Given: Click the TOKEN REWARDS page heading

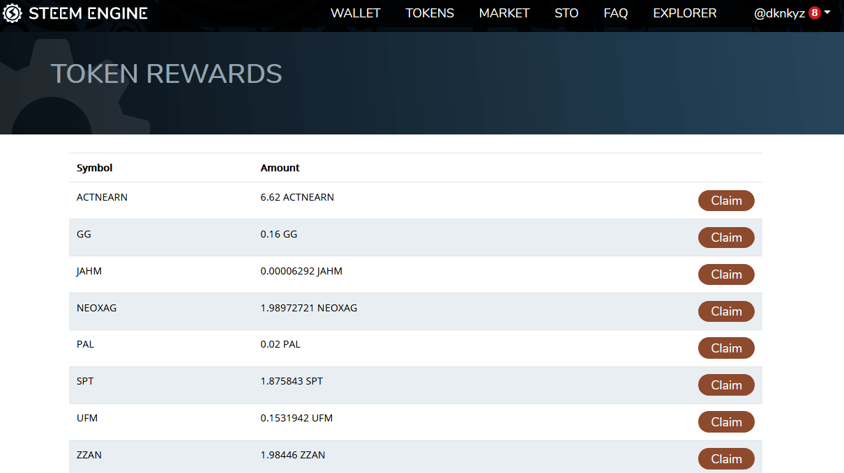Looking at the screenshot, I should pos(167,74).
